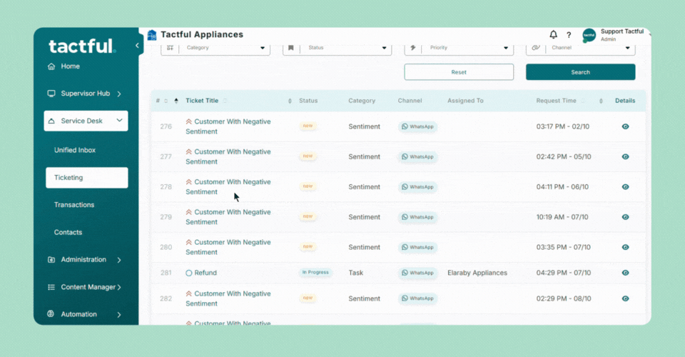Open the Channel filter dropdown
This screenshot has height=357, width=685.
click(x=580, y=48)
